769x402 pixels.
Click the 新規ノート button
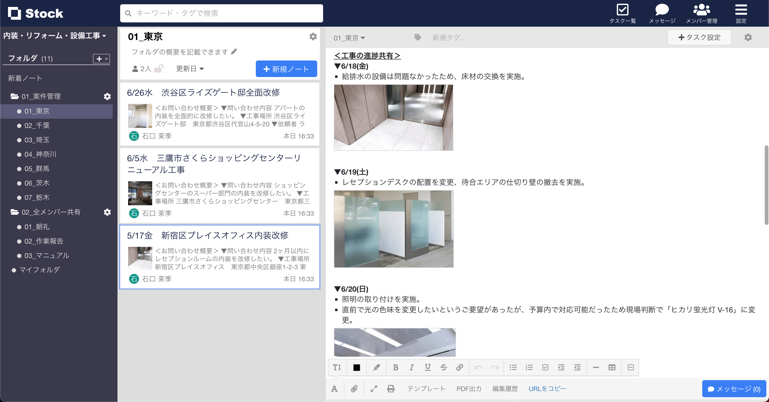pos(286,69)
